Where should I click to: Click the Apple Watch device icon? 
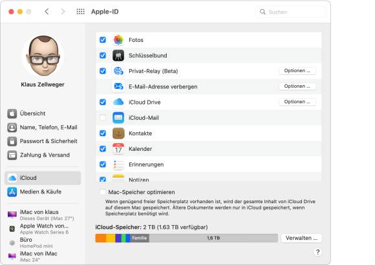point(12,229)
